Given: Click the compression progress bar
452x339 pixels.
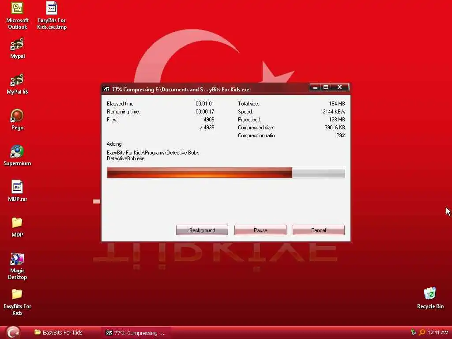Looking at the screenshot, I should 226,173.
